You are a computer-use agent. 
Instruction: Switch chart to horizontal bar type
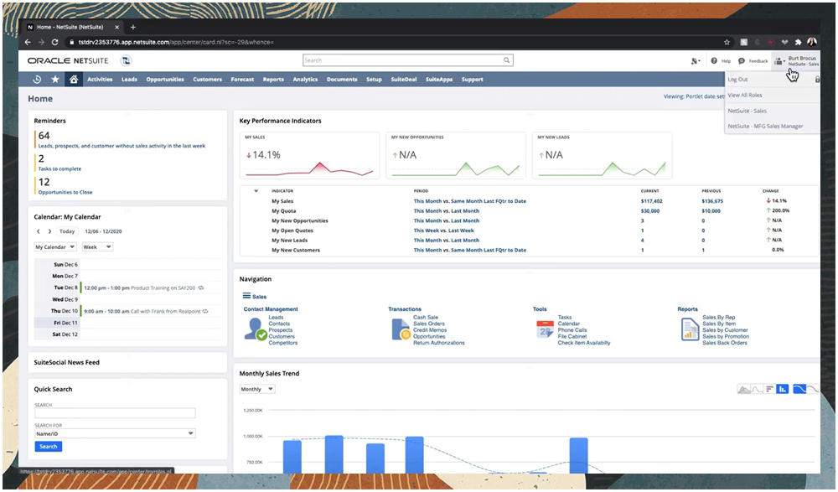point(769,389)
